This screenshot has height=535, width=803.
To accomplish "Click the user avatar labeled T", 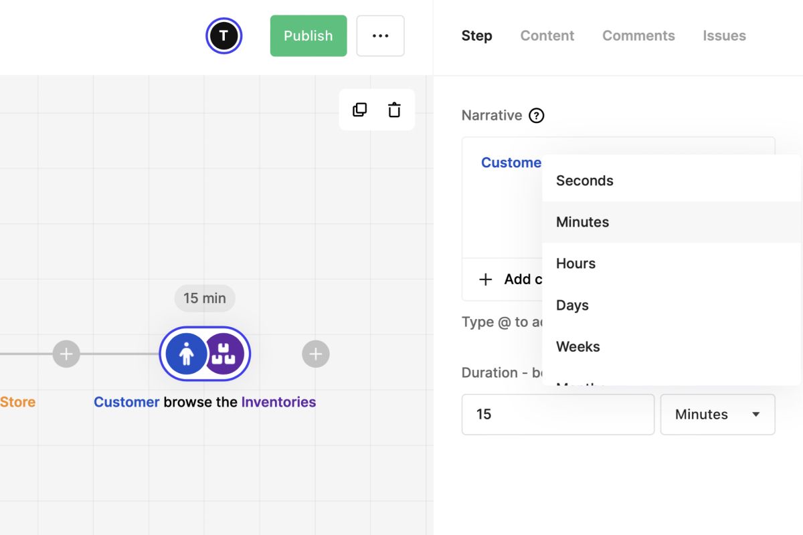I will (x=224, y=35).
